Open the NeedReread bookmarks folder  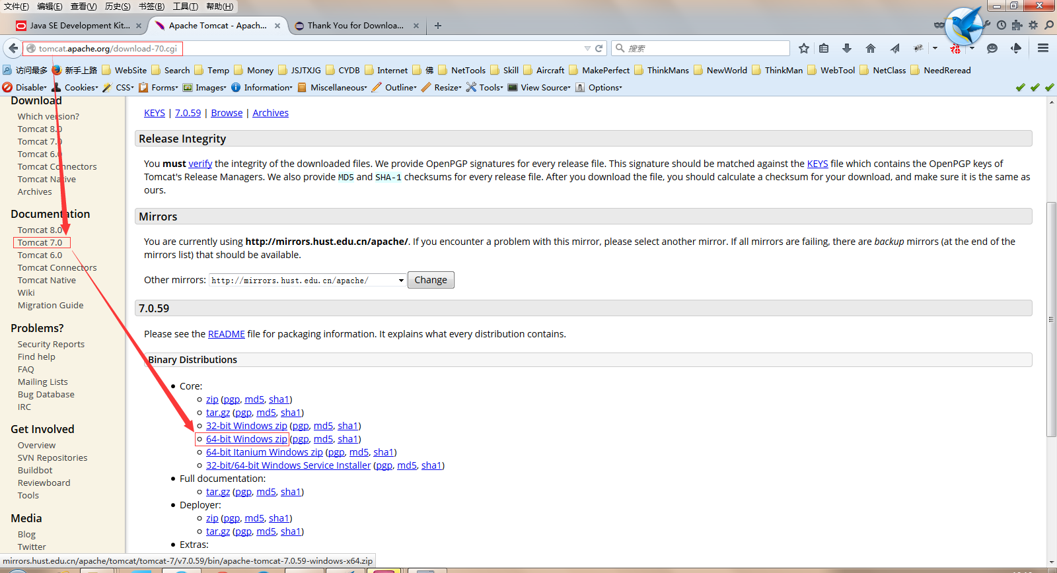(941, 70)
